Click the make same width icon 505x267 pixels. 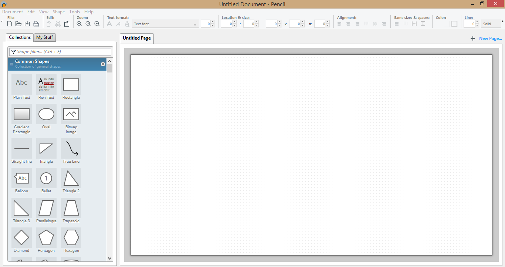click(397, 24)
